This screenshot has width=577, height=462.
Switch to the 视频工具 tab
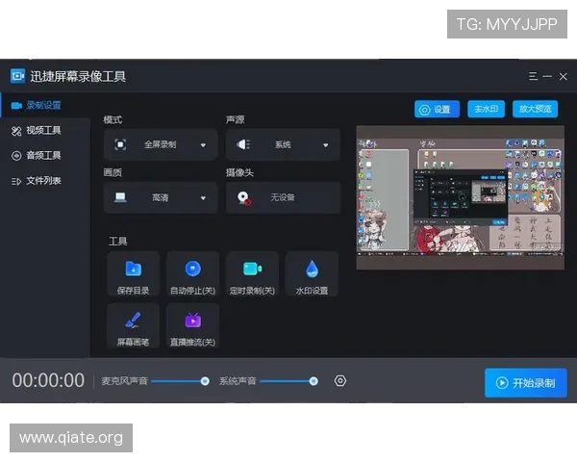[45, 131]
